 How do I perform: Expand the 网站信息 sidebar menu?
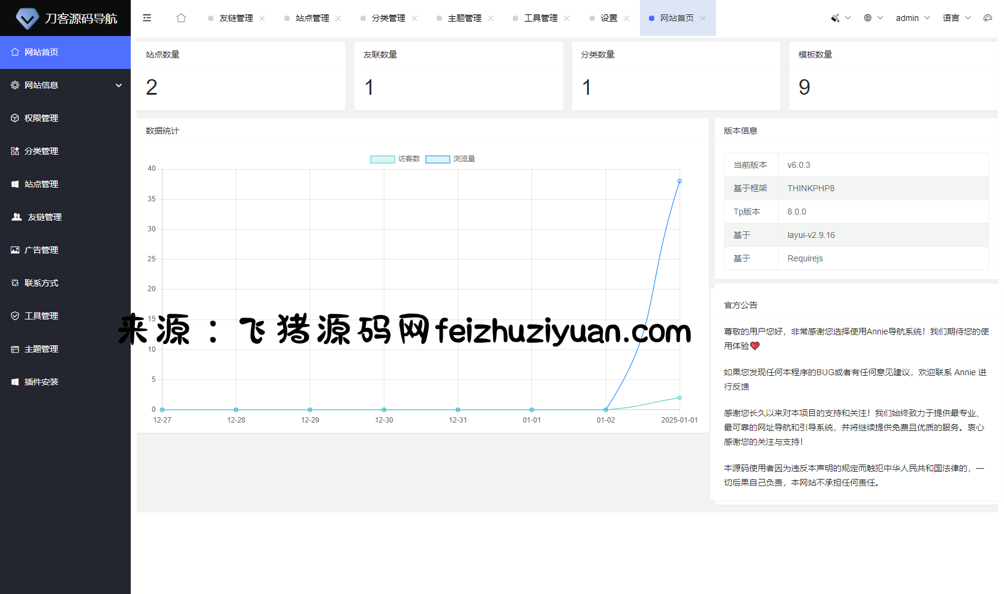coord(65,85)
